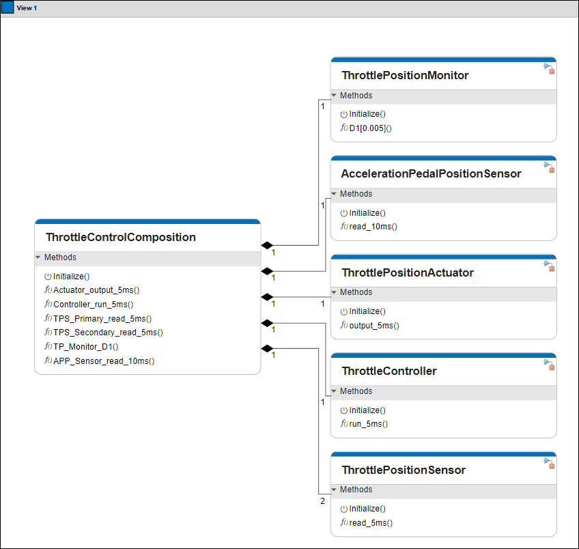
Task: Select the ThrottlePositionActuator class title
Action: click(x=407, y=272)
